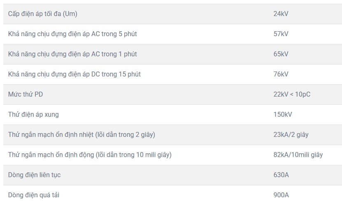Image resolution: width=342 pixels, height=201 pixels.
Task: Select the 57kV value
Action: [x=281, y=34]
